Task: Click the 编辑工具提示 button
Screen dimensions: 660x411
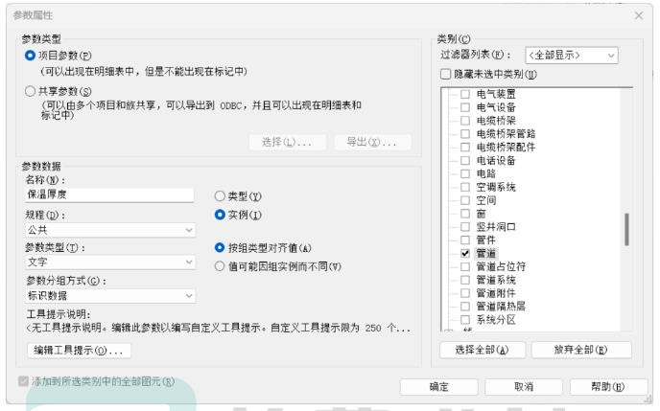Action: point(79,350)
